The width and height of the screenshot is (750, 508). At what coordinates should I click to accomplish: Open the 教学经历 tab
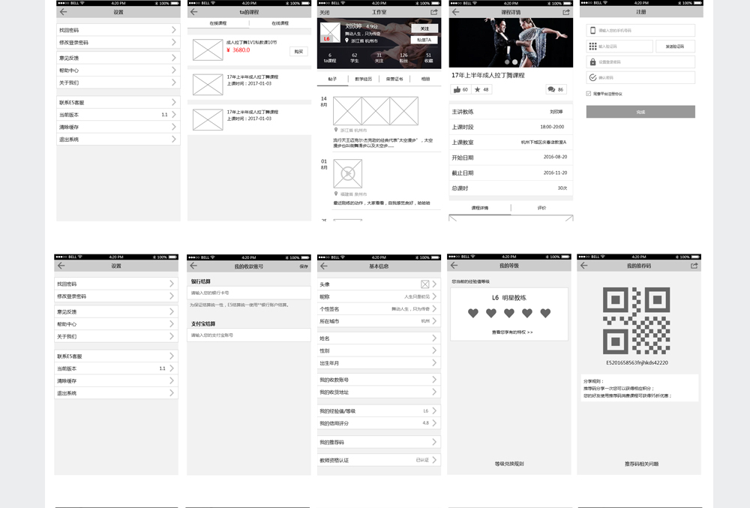pos(364,79)
